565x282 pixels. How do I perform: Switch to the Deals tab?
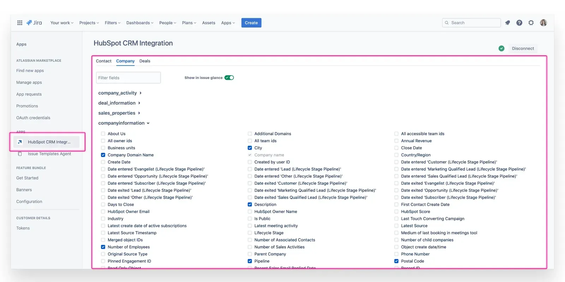(145, 61)
